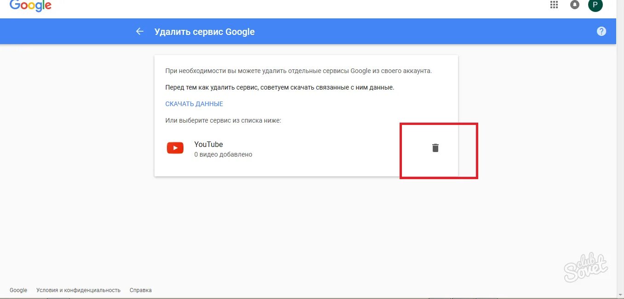Image resolution: width=624 pixels, height=299 pixels.
Task: Select the YouTube service name
Action: click(209, 144)
